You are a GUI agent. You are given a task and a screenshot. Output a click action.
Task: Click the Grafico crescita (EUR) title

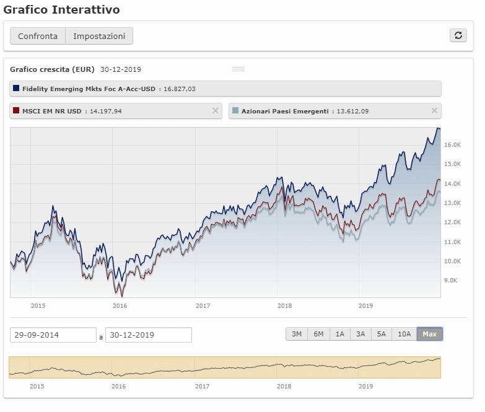coord(52,69)
